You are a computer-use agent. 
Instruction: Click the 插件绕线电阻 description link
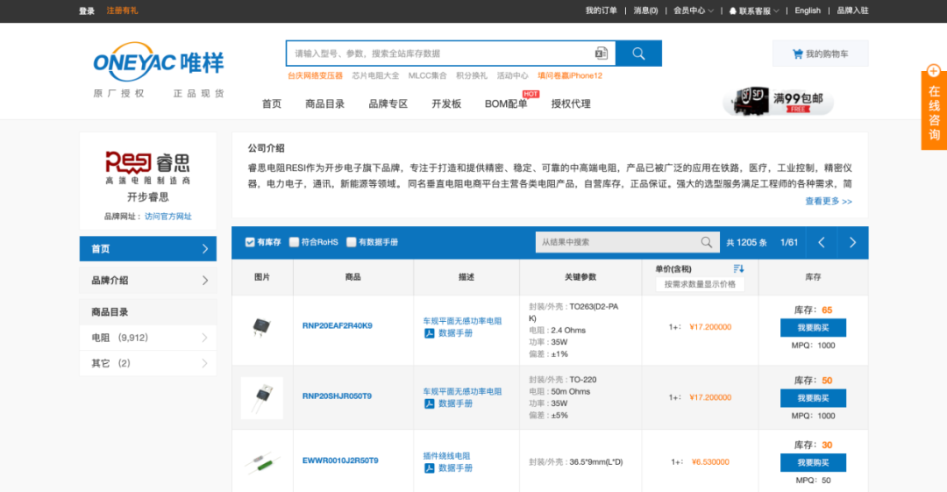point(446,456)
